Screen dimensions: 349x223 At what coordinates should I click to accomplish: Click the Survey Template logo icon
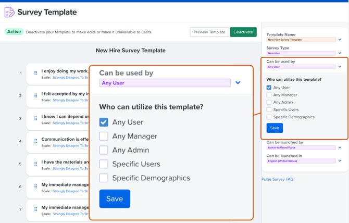[9, 12]
